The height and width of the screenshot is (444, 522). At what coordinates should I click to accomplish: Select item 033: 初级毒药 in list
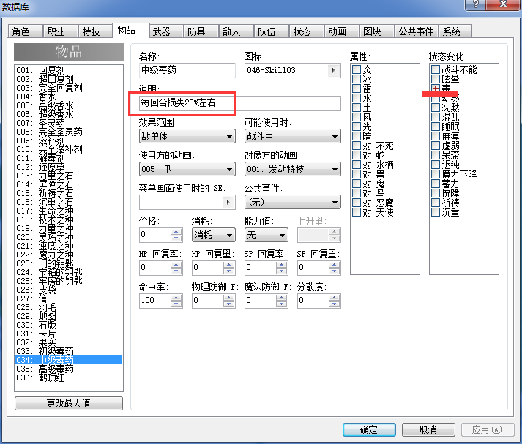click(x=69, y=351)
